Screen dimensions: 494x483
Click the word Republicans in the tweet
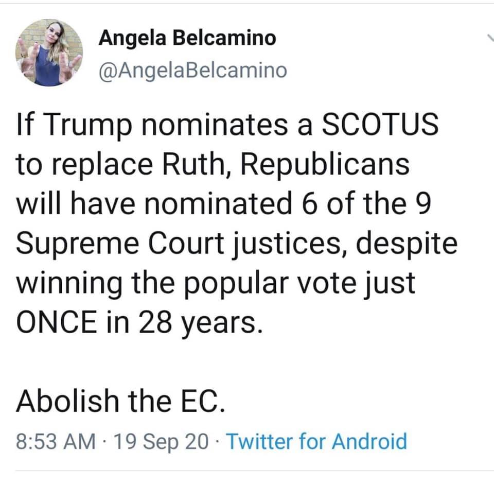coord(325,165)
